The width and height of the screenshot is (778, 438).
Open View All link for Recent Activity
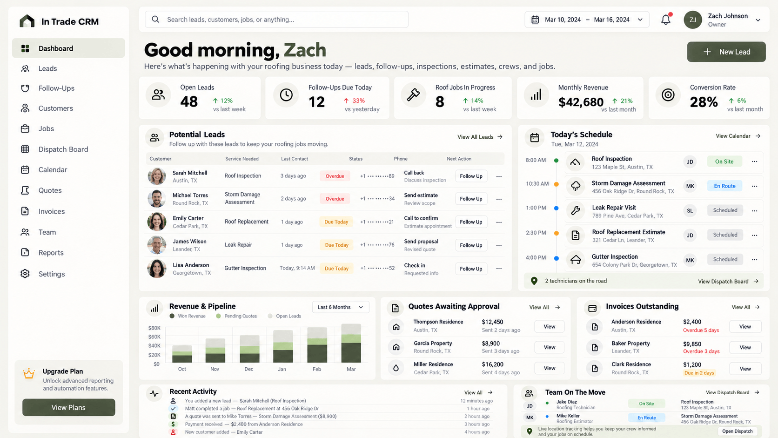click(x=478, y=393)
